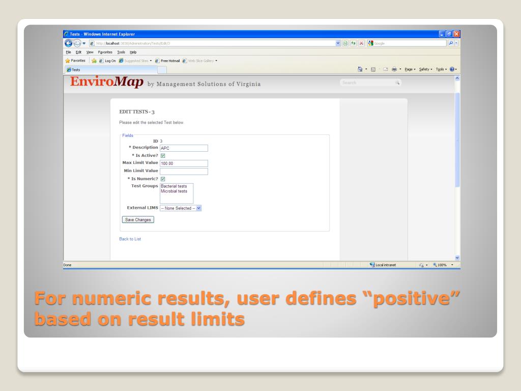Click the Save Changes button
The image size is (521, 391).
[138, 220]
